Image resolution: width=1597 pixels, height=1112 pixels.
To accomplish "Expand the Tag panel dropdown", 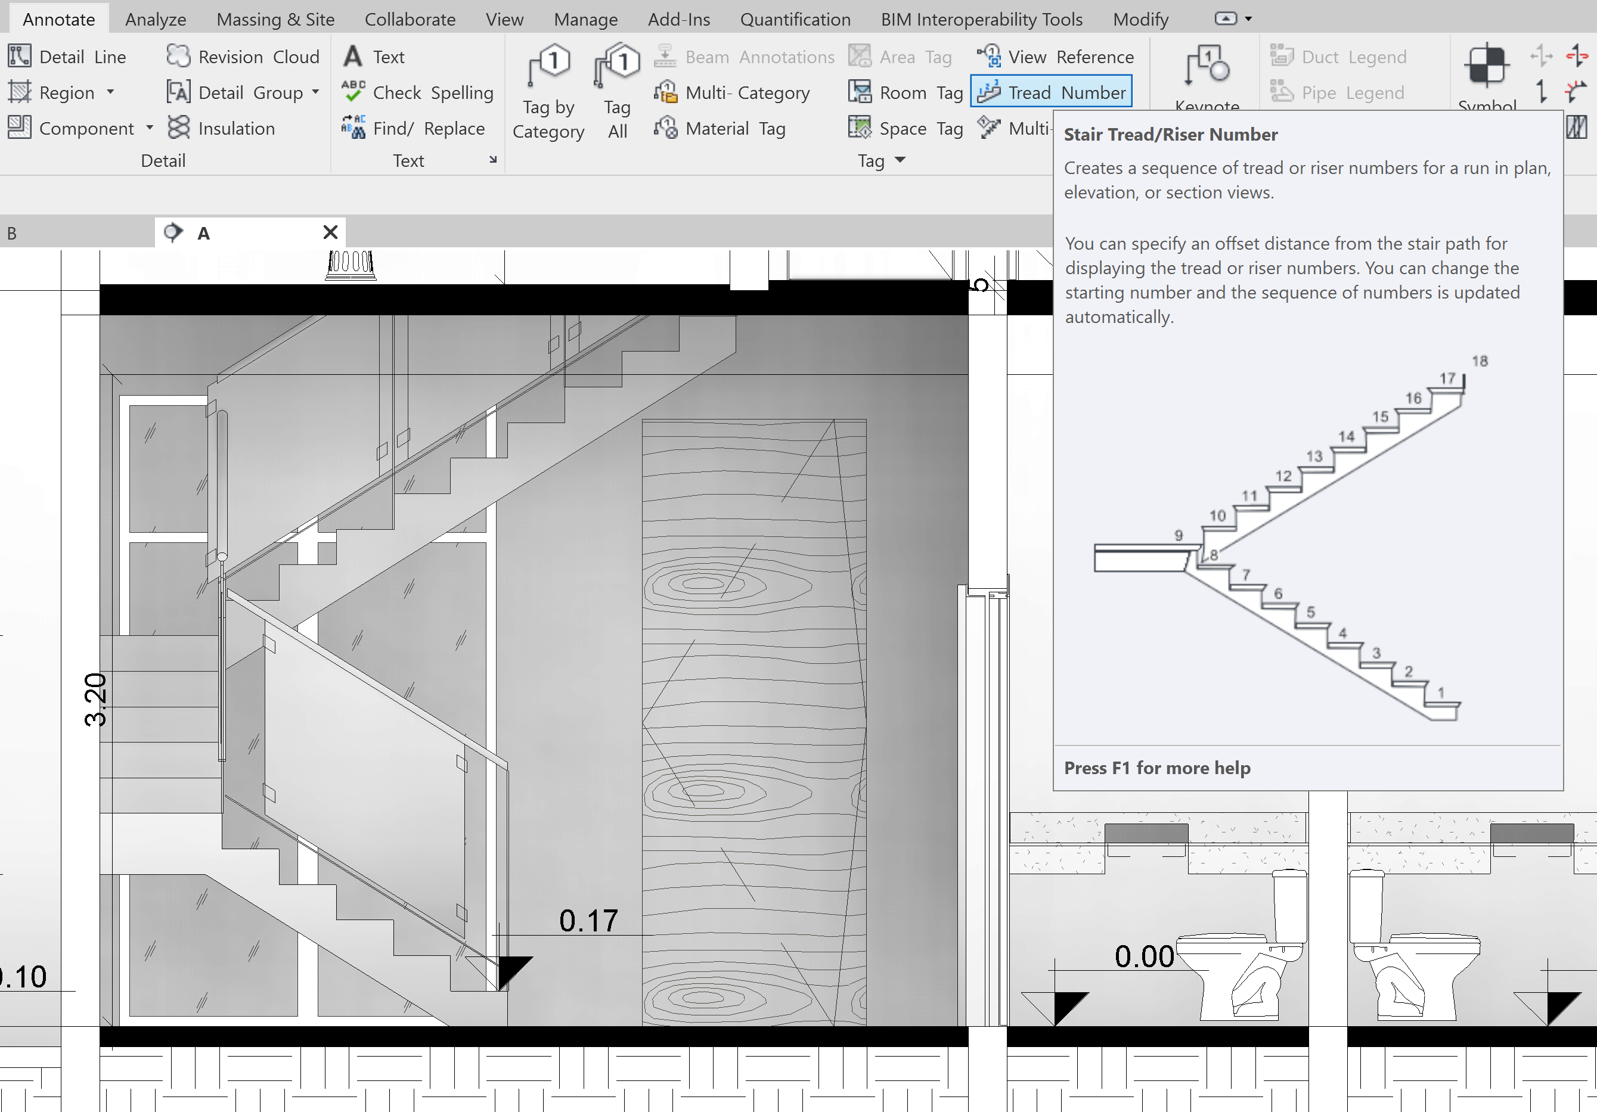I will tap(900, 160).
